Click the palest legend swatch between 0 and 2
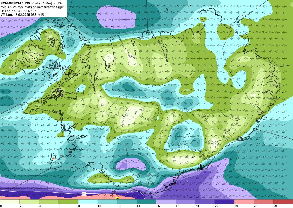 point(10,202)
